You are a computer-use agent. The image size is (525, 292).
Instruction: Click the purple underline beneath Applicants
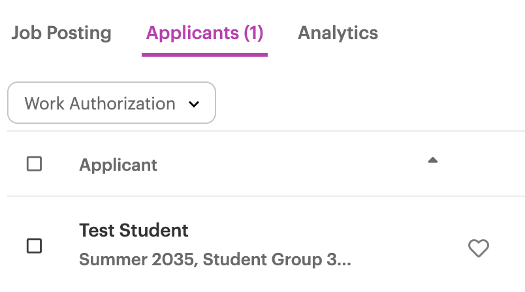pyautogui.click(x=204, y=55)
